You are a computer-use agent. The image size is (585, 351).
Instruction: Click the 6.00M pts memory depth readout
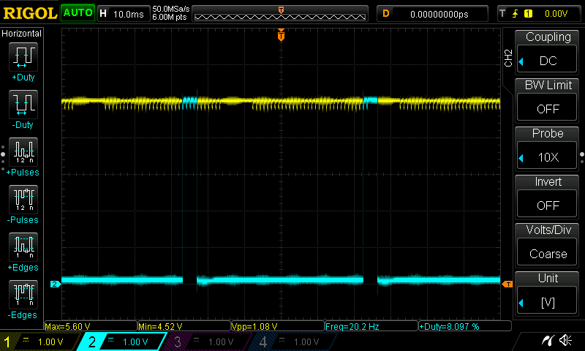point(170,17)
